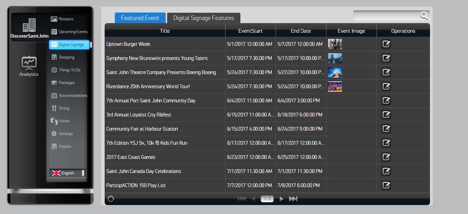Select the Uptown Burger Week title
This screenshot has height=214, width=468.
click(128, 44)
